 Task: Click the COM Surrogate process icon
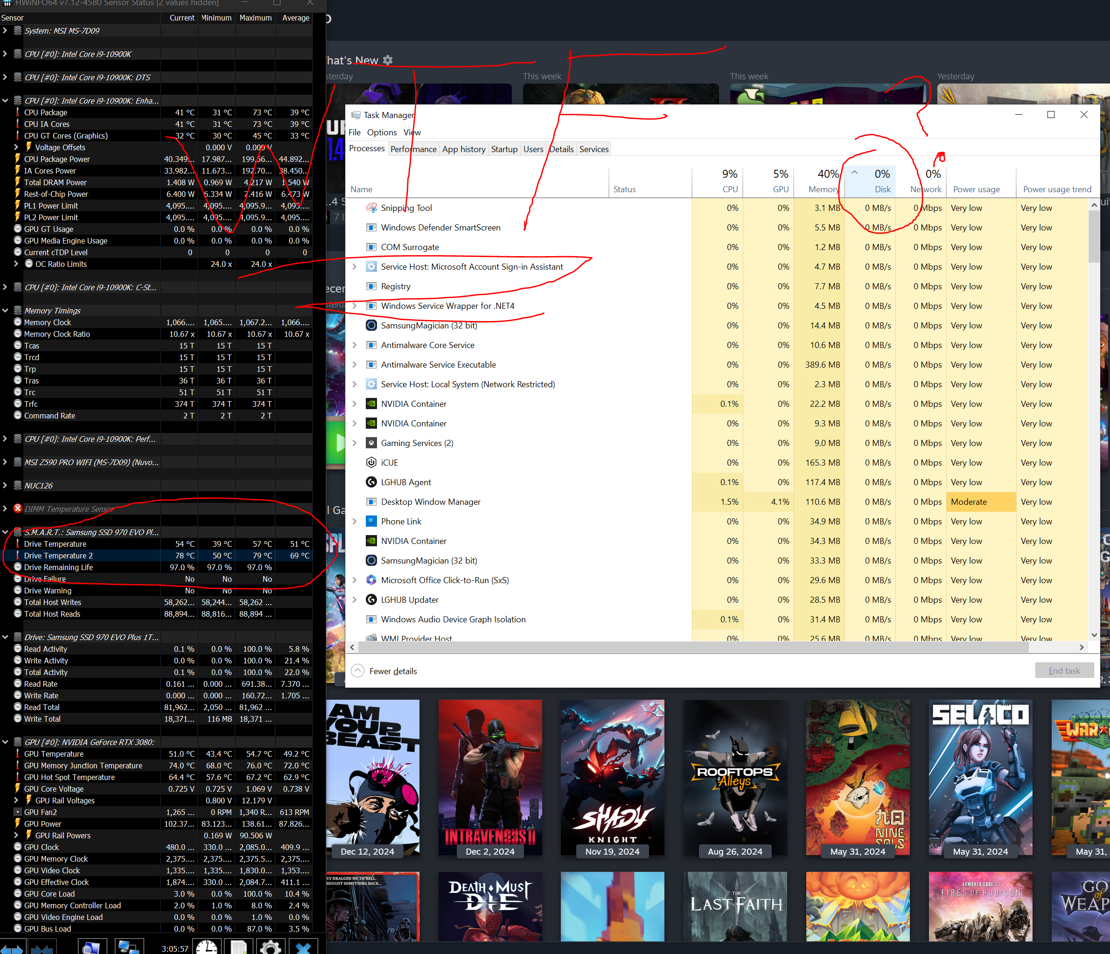click(x=371, y=247)
